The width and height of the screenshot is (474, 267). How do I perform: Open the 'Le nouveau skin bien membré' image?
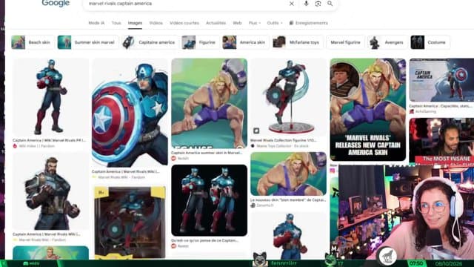[x=288, y=174]
